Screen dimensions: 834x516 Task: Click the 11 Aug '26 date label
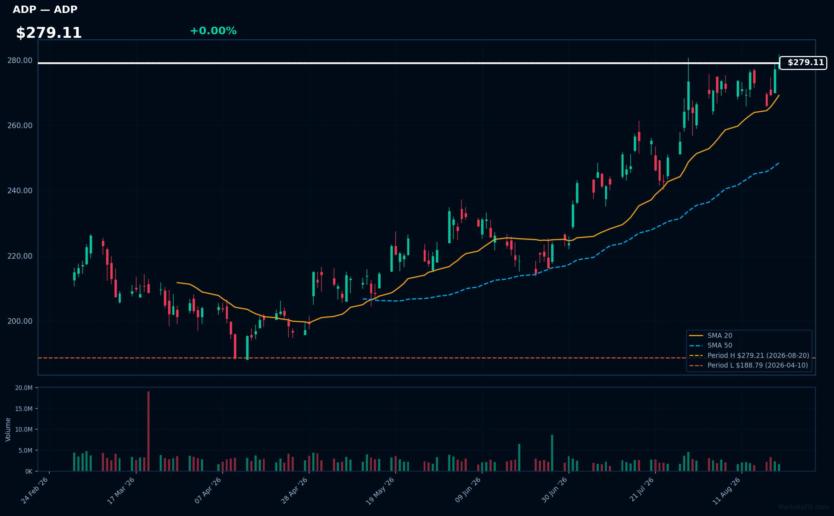727,490
